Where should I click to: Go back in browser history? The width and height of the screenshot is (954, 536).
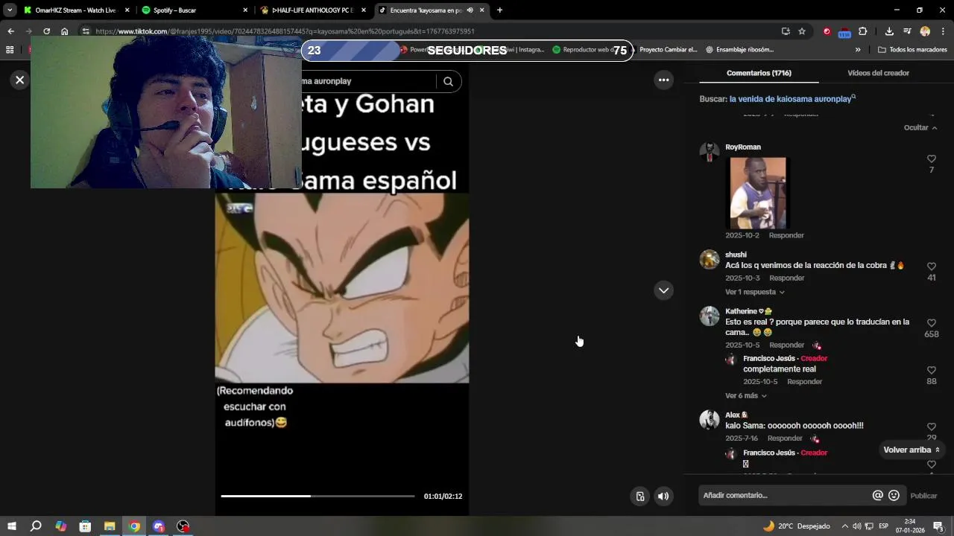pos(10,31)
